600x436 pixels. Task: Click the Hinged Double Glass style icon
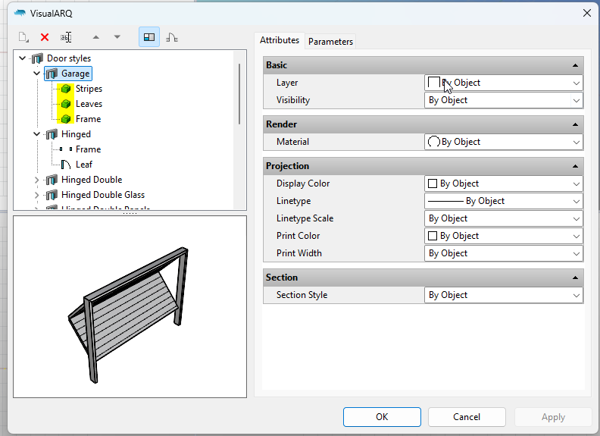point(52,195)
